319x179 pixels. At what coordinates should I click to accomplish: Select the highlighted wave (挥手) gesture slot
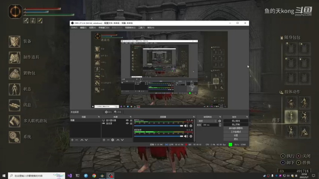[x=291, y=117]
